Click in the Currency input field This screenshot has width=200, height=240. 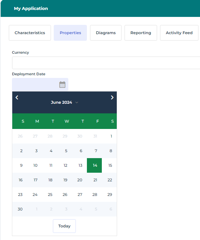(x=106, y=63)
